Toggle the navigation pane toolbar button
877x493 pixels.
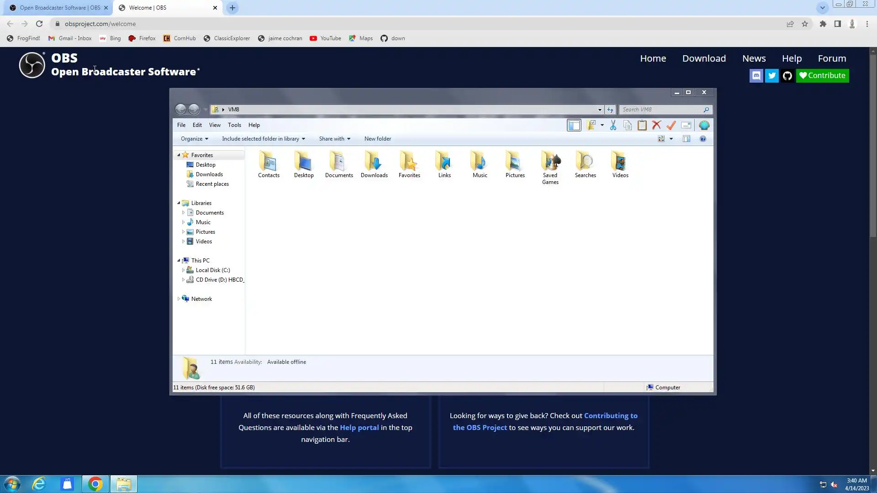coord(574,125)
